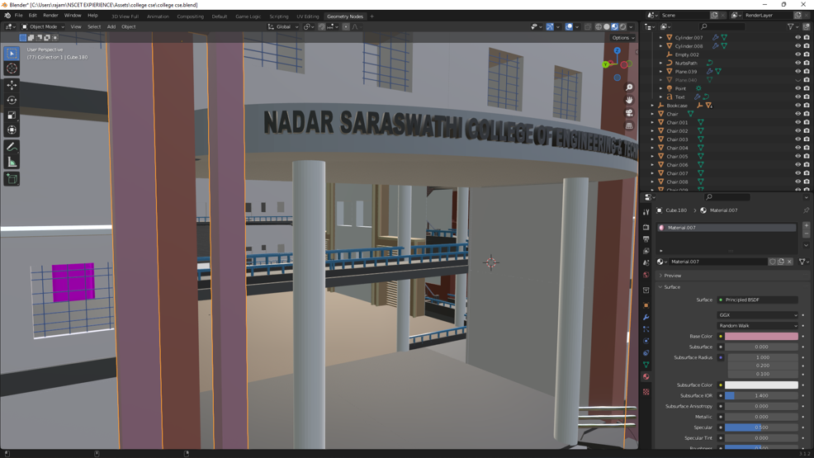Screen dimensions: 814x458
Task: Toggle overlays display button
Action: (569, 26)
